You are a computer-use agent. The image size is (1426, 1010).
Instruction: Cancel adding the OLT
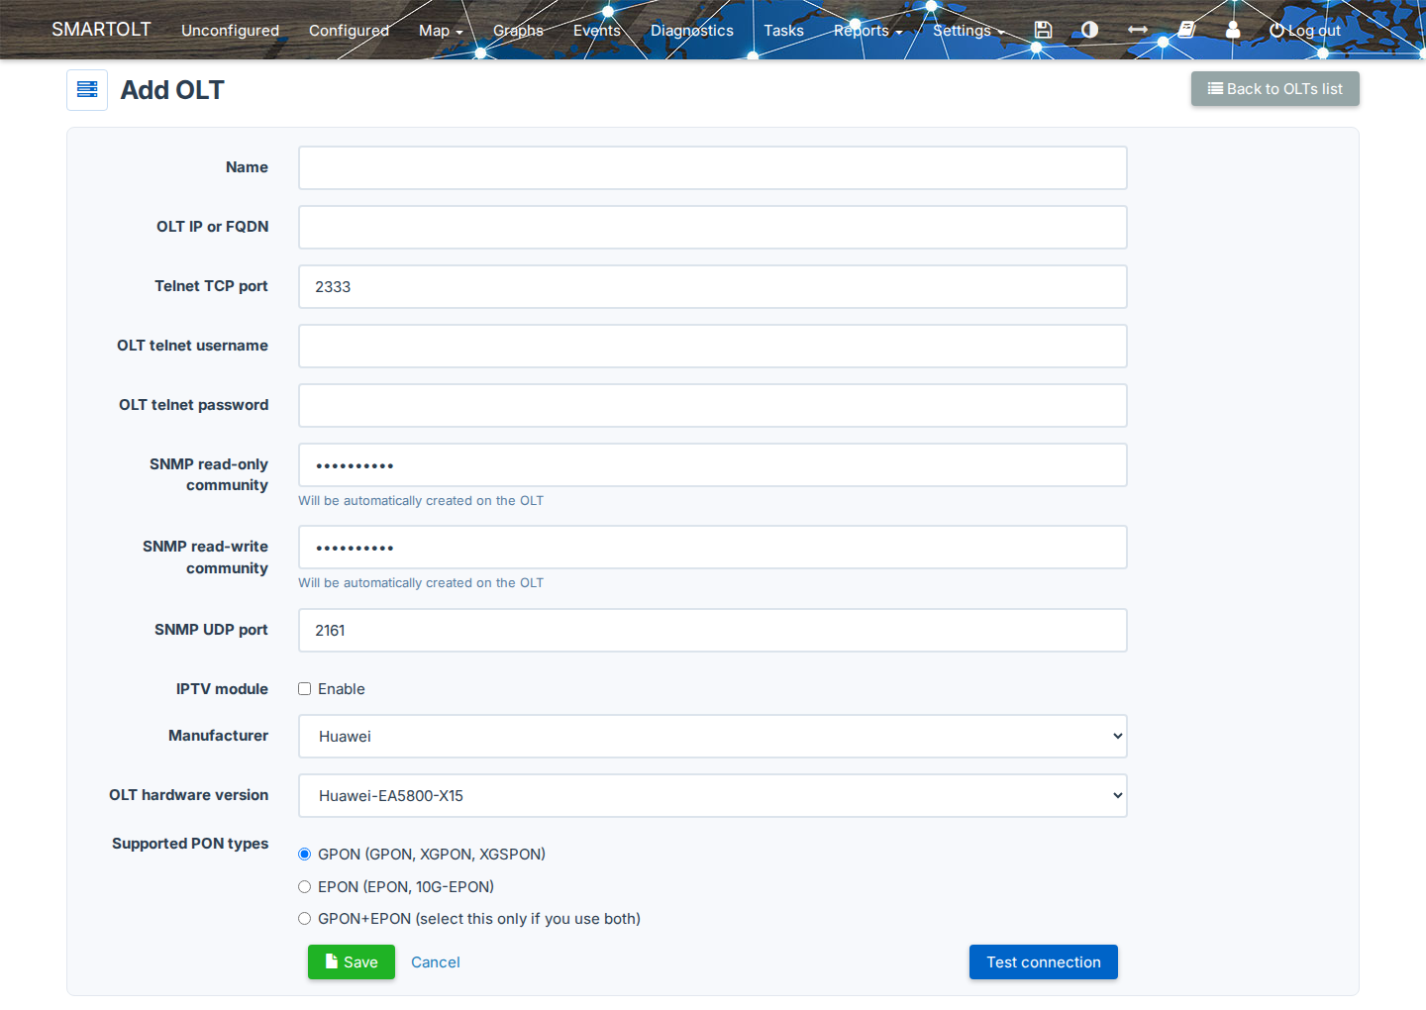coord(436,962)
